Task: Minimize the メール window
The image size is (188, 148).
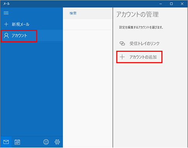Action: (x=160, y=4)
